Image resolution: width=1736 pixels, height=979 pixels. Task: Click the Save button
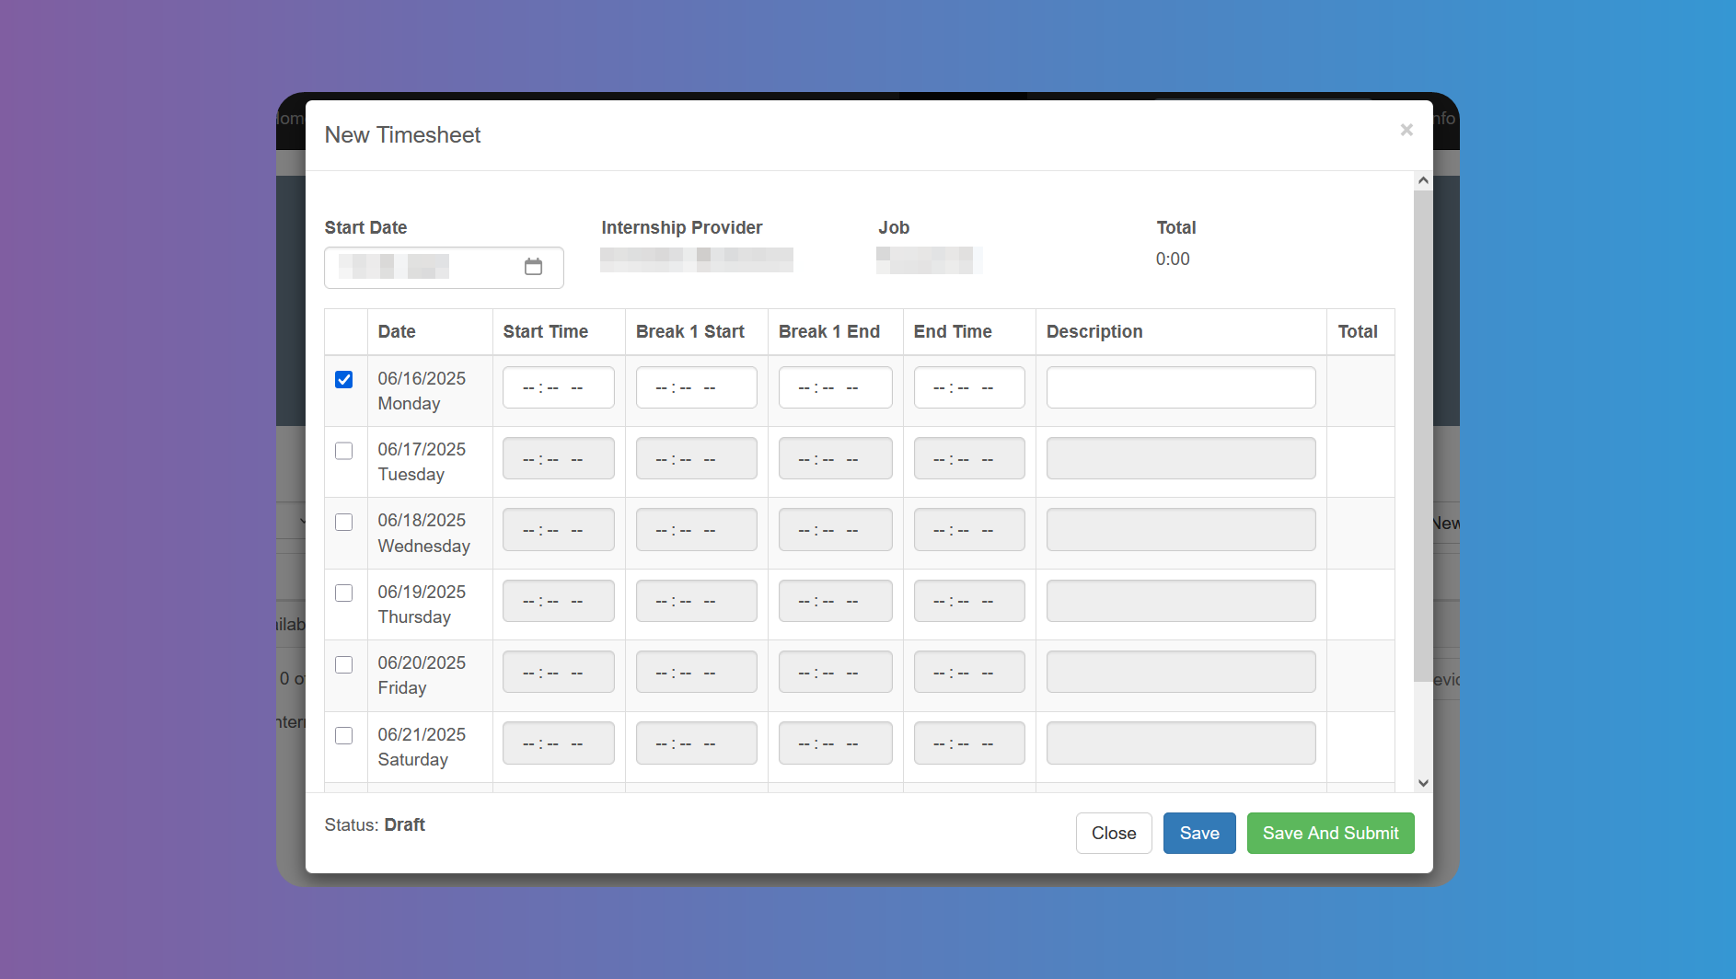pyautogui.click(x=1198, y=833)
